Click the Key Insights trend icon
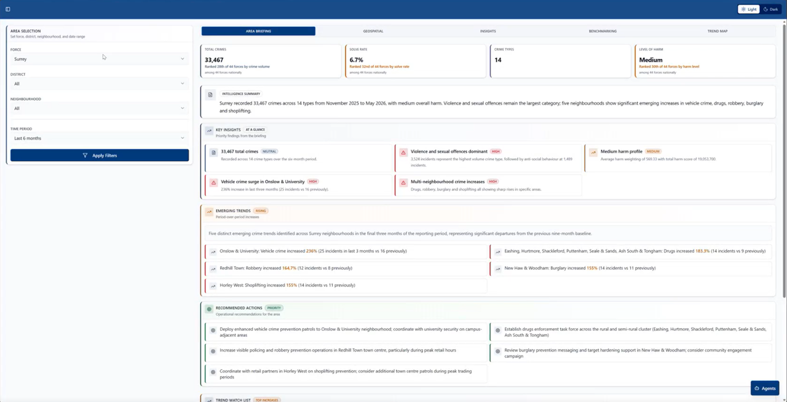Viewport: 787px width, 402px height. (x=210, y=131)
